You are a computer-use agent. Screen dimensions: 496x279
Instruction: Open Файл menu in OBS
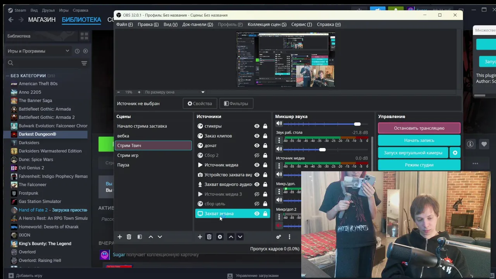124,24
